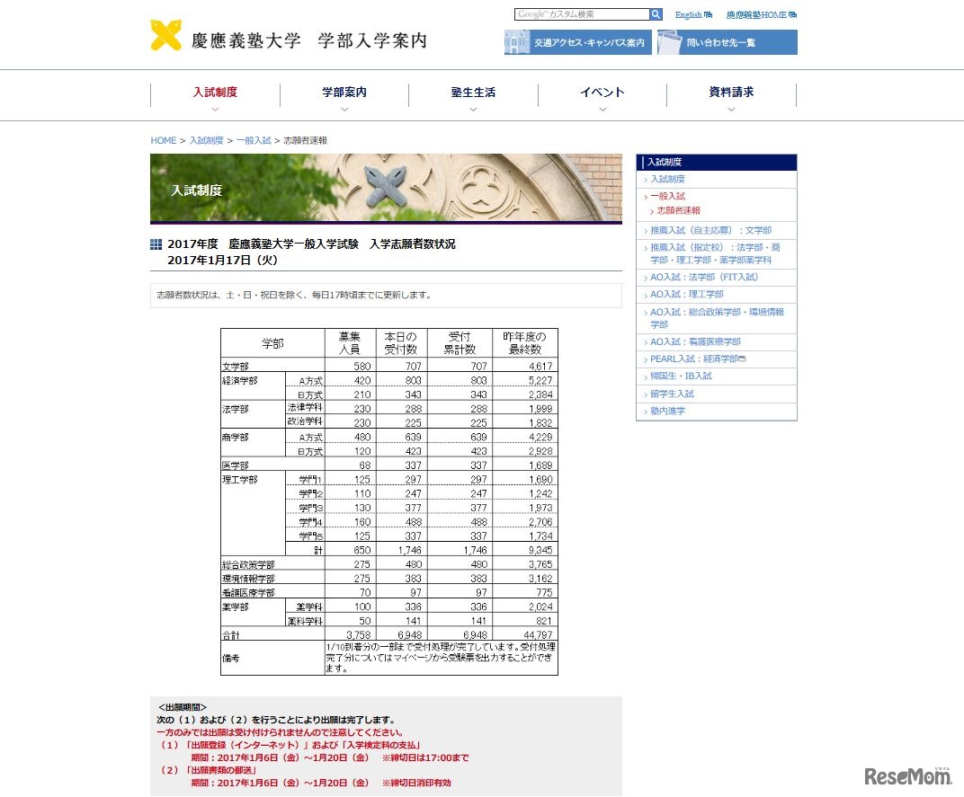The height and width of the screenshot is (797, 964).
Task: Expand chevron under 塾生生活 menu
Action: click(473, 110)
